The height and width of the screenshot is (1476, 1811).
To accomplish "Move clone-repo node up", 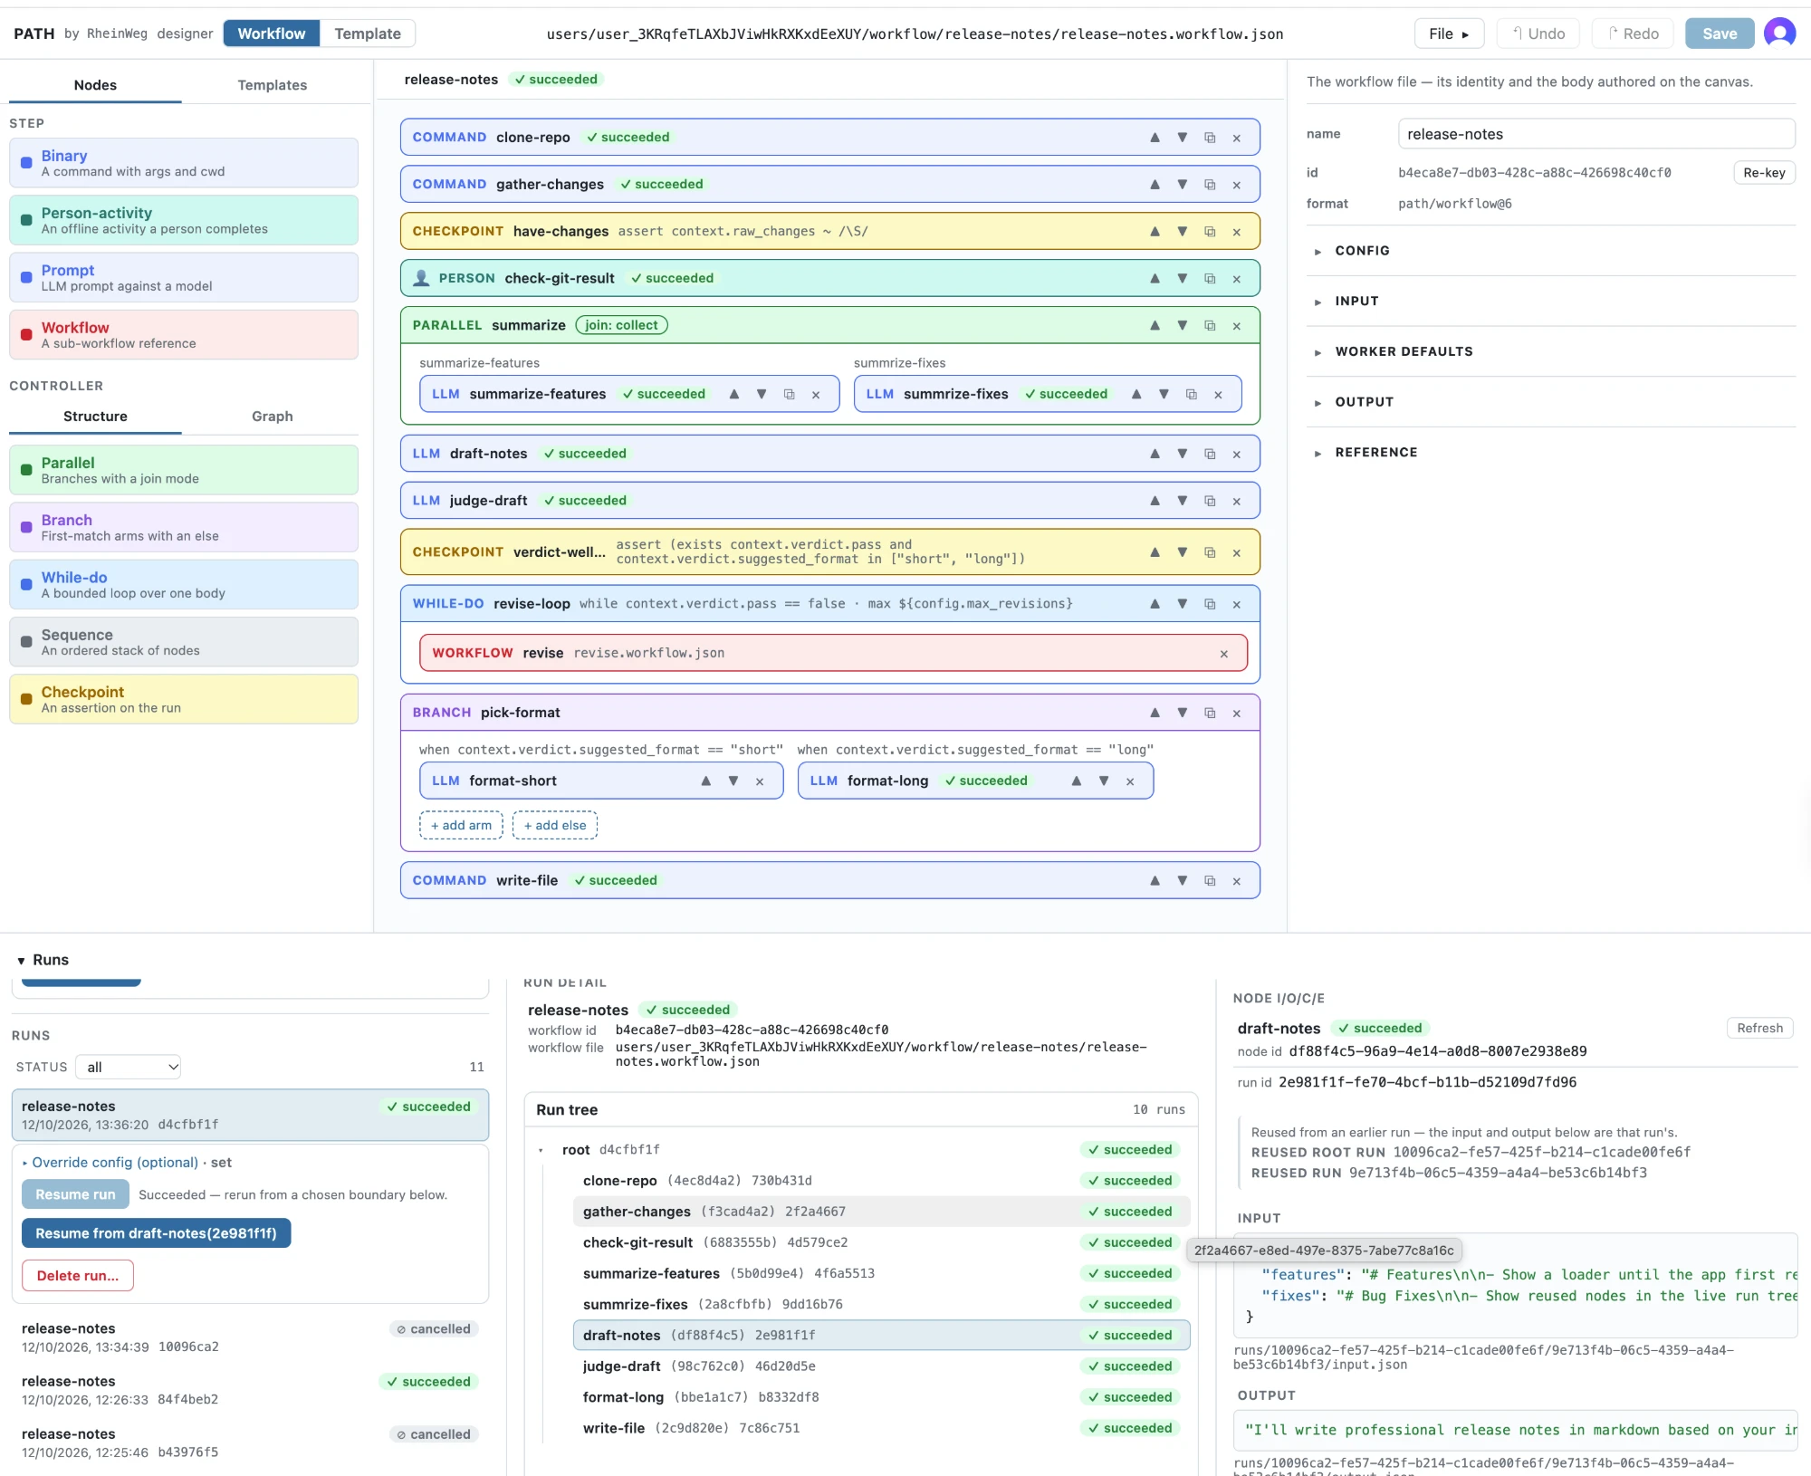I will [1155, 138].
